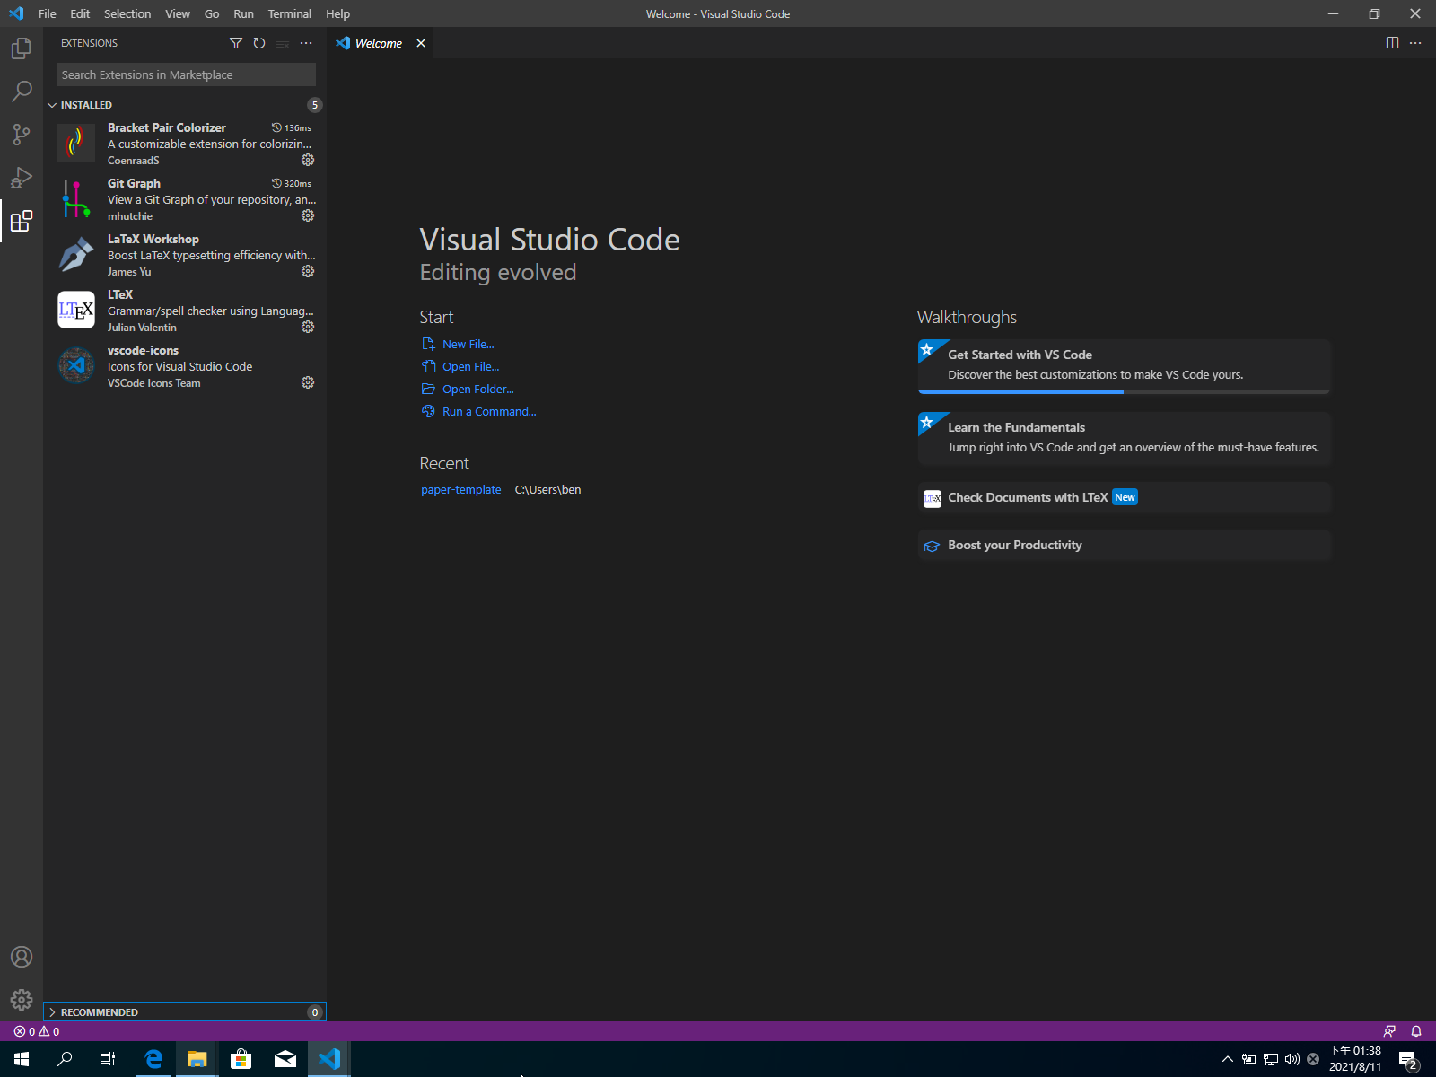Select the LTeX extension logo
Image resolution: width=1436 pixels, height=1077 pixels.
pos(76,310)
